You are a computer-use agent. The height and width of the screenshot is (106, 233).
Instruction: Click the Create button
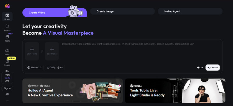click(213, 67)
